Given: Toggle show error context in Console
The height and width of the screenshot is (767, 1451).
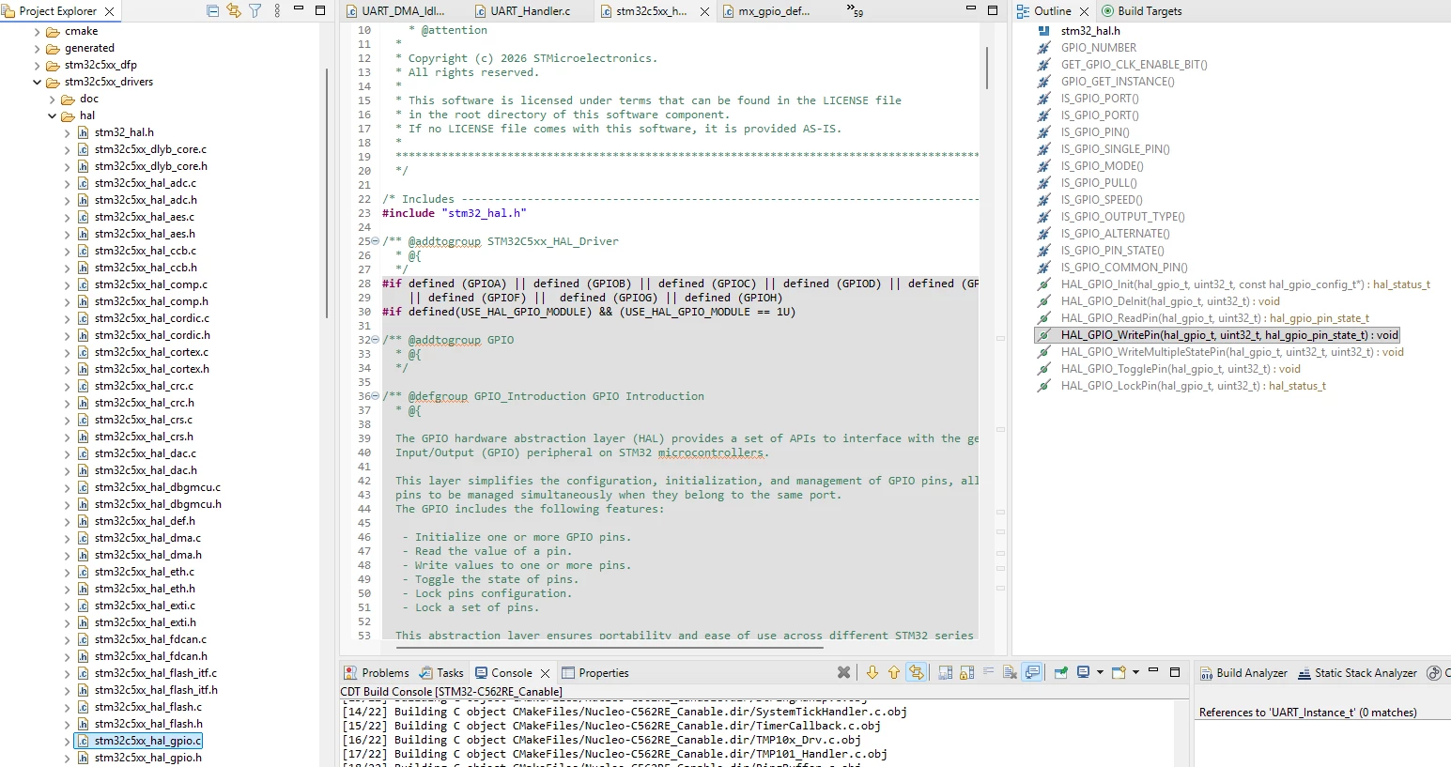Looking at the screenshot, I should tap(917, 672).
